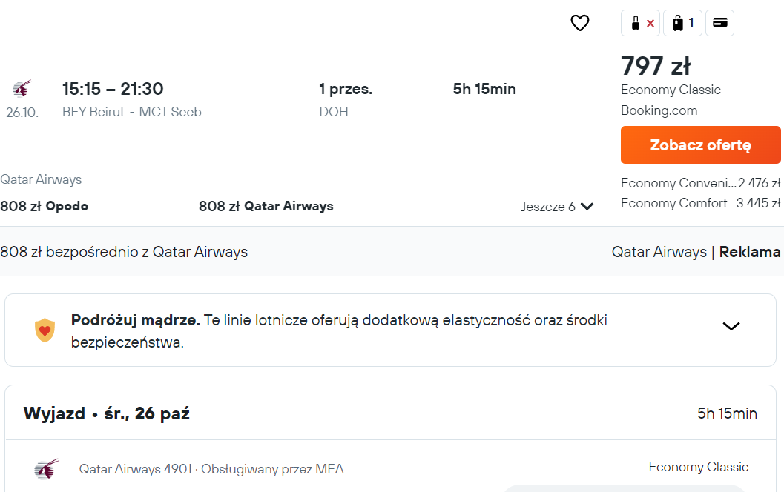The width and height of the screenshot is (784, 492).
Task: Click the Qatar Airways Reklama label
Action: pyautogui.click(x=696, y=252)
